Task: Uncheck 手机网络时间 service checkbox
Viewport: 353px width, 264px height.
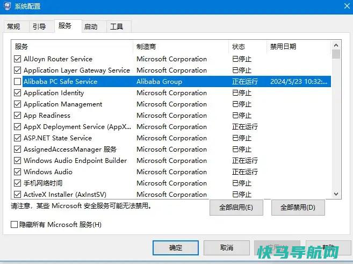Action: click(17, 183)
